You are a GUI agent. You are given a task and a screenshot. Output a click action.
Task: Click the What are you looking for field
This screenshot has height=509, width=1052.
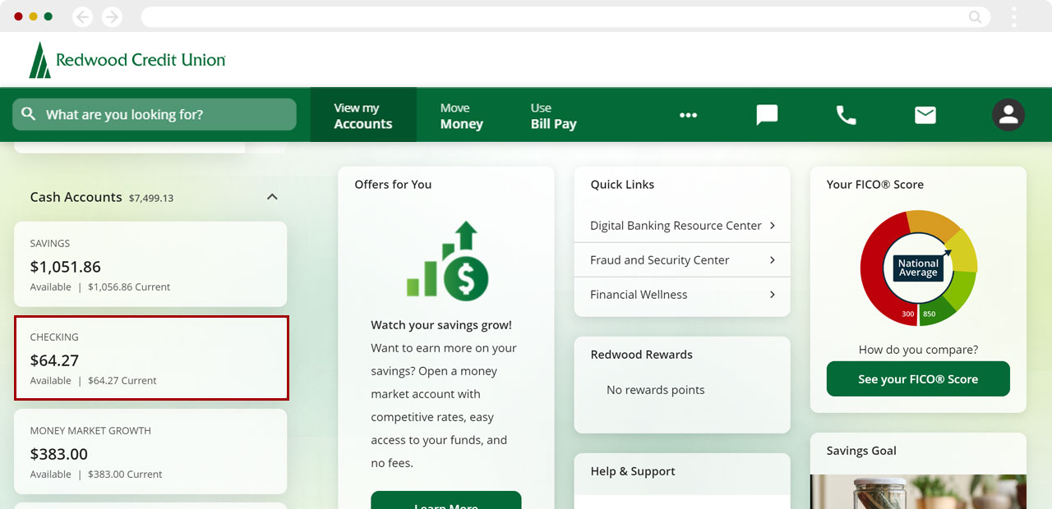(x=155, y=114)
